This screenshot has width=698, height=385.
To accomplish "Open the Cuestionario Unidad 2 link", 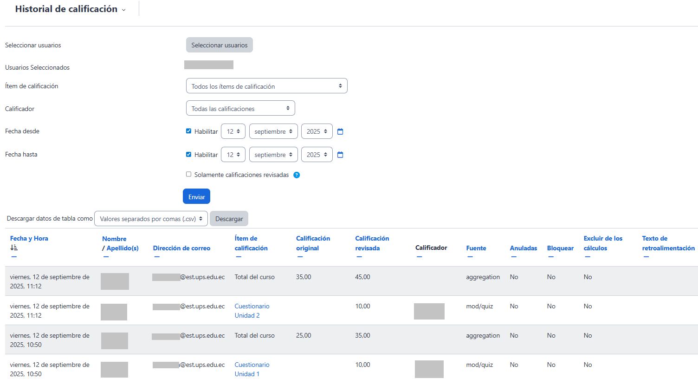I will pyautogui.click(x=252, y=311).
